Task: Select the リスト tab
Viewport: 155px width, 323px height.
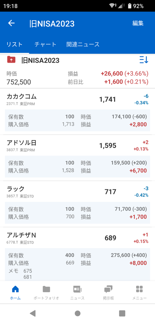Action: pyautogui.click(x=15, y=44)
